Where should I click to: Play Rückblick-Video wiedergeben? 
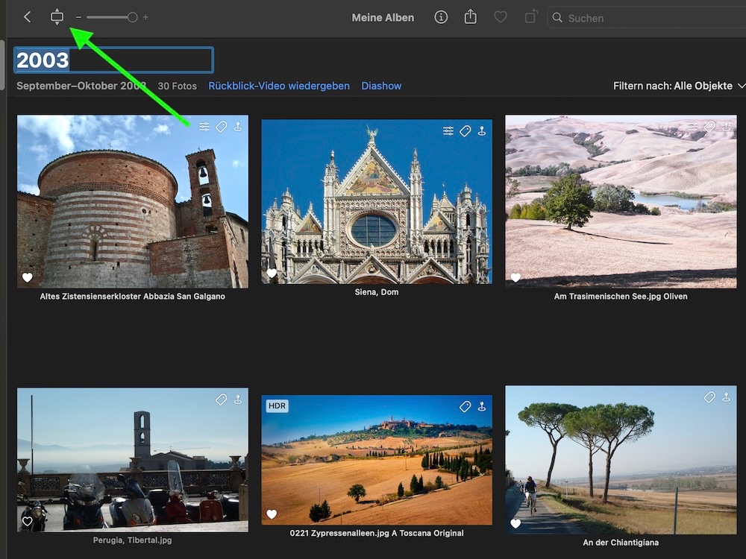[279, 86]
